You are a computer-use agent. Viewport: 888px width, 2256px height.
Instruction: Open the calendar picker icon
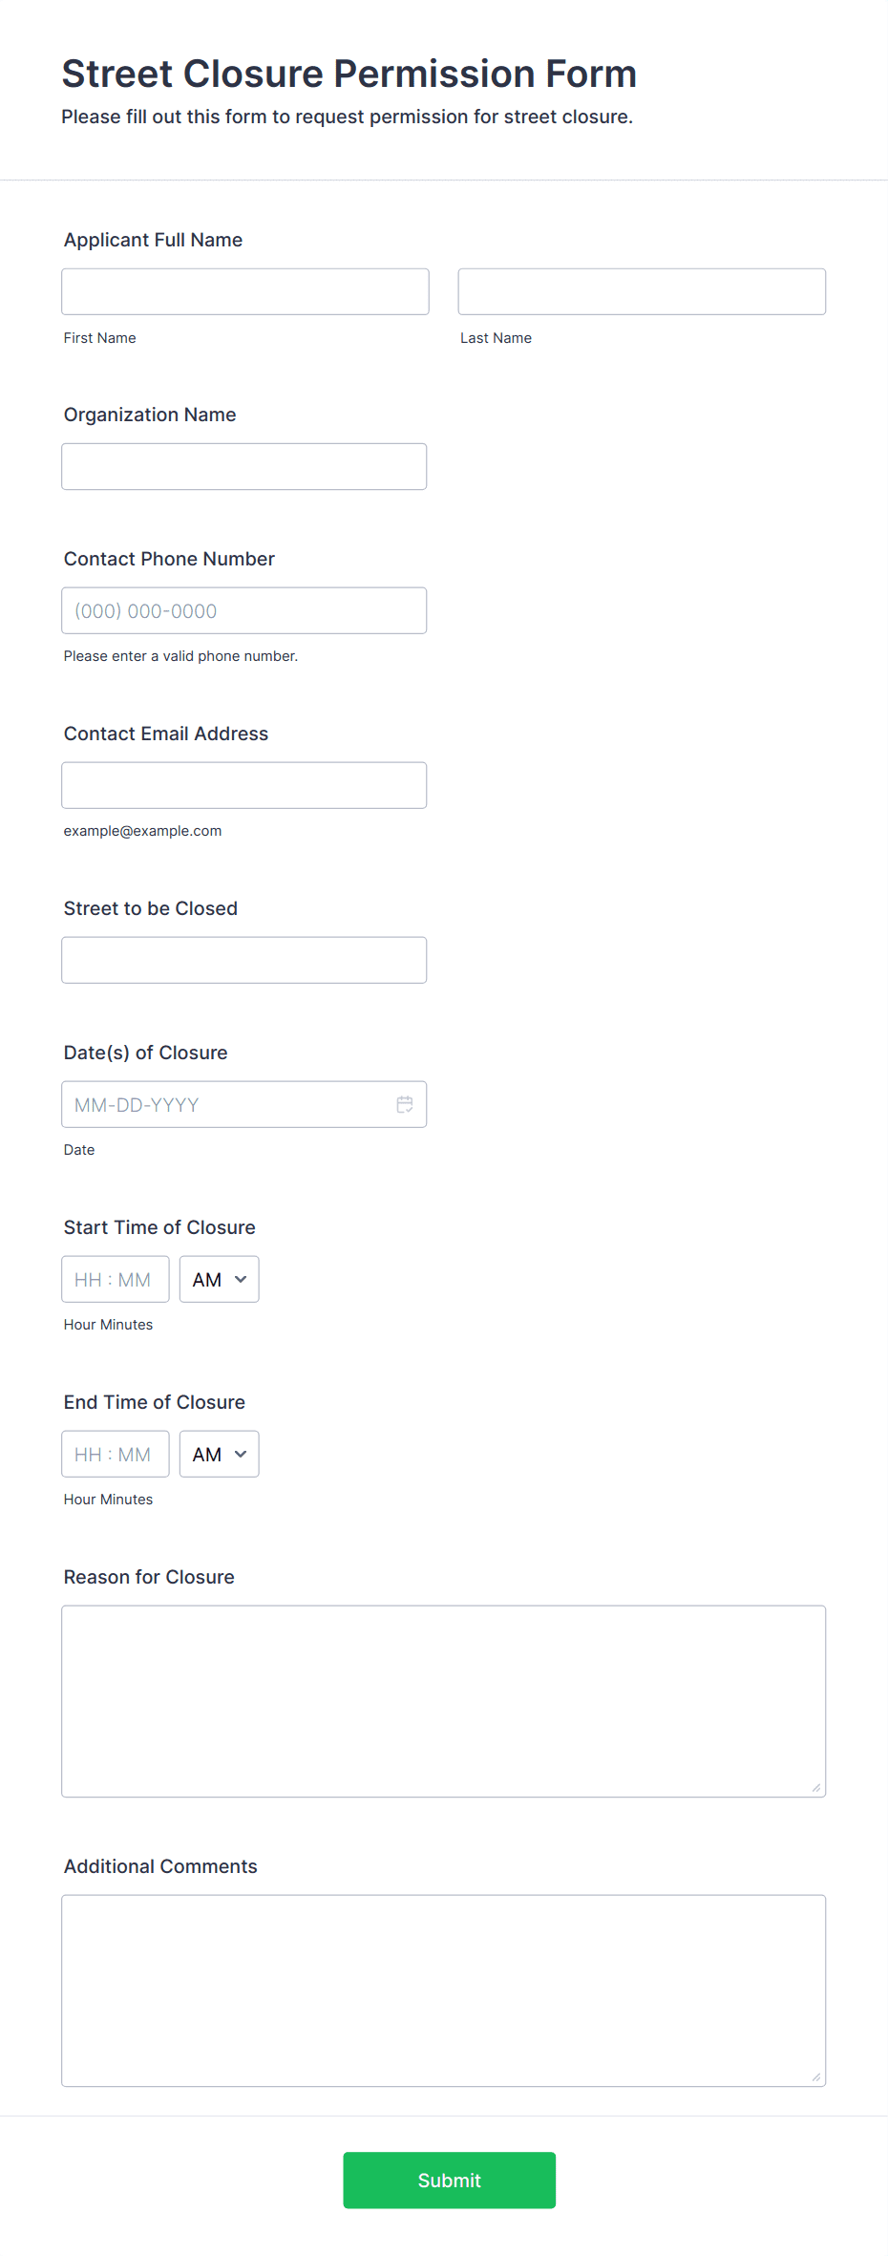(x=405, y=1104)
